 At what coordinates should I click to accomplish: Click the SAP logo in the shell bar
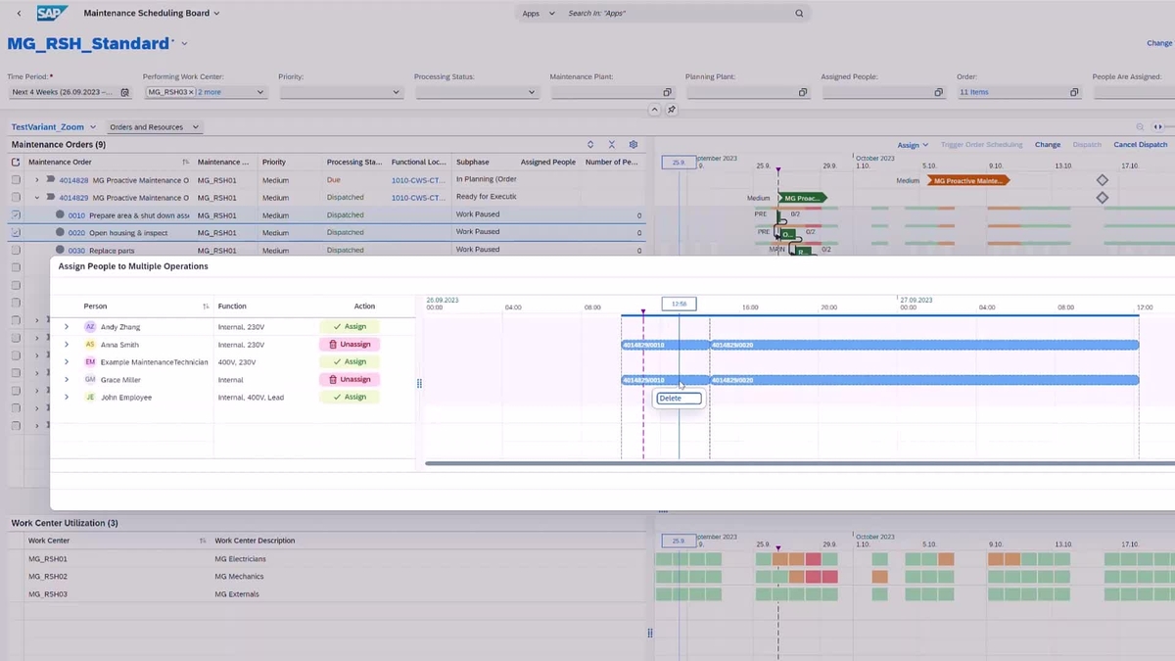coord(51,13)
